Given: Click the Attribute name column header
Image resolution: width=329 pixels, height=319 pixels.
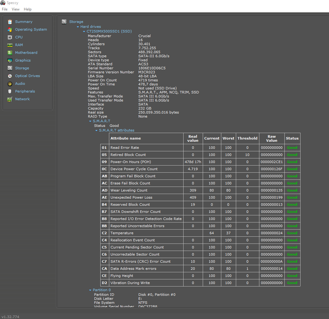Looking at the screenshot, I should pos(146,138).
